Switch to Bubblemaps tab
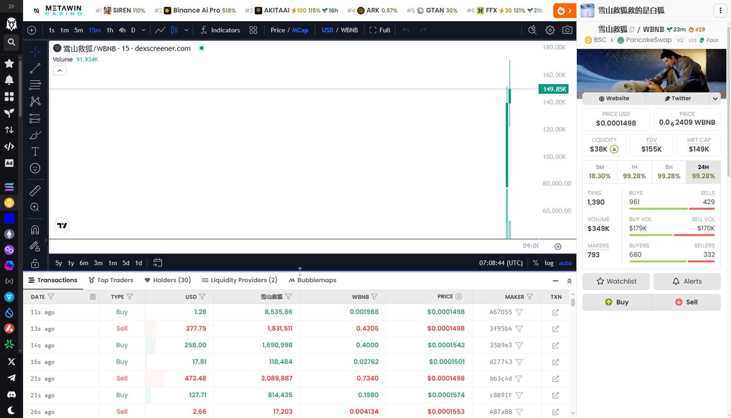Viewport: 731px width, 418px height. 313,280
